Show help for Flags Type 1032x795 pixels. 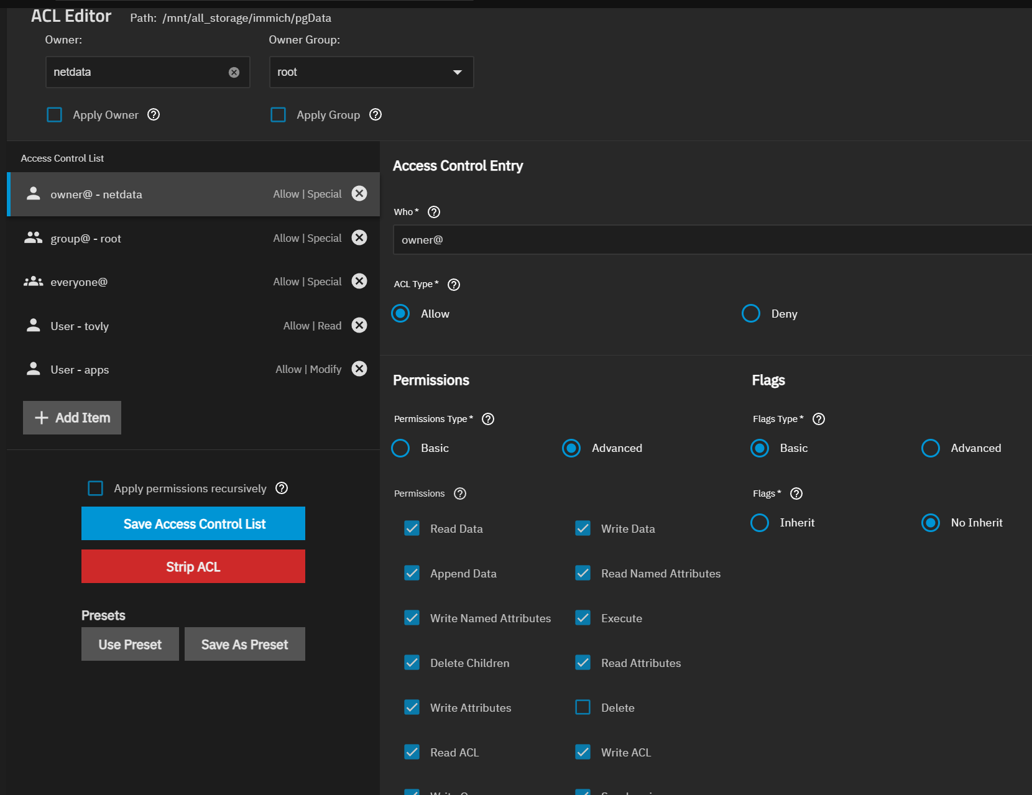[819, 419]
